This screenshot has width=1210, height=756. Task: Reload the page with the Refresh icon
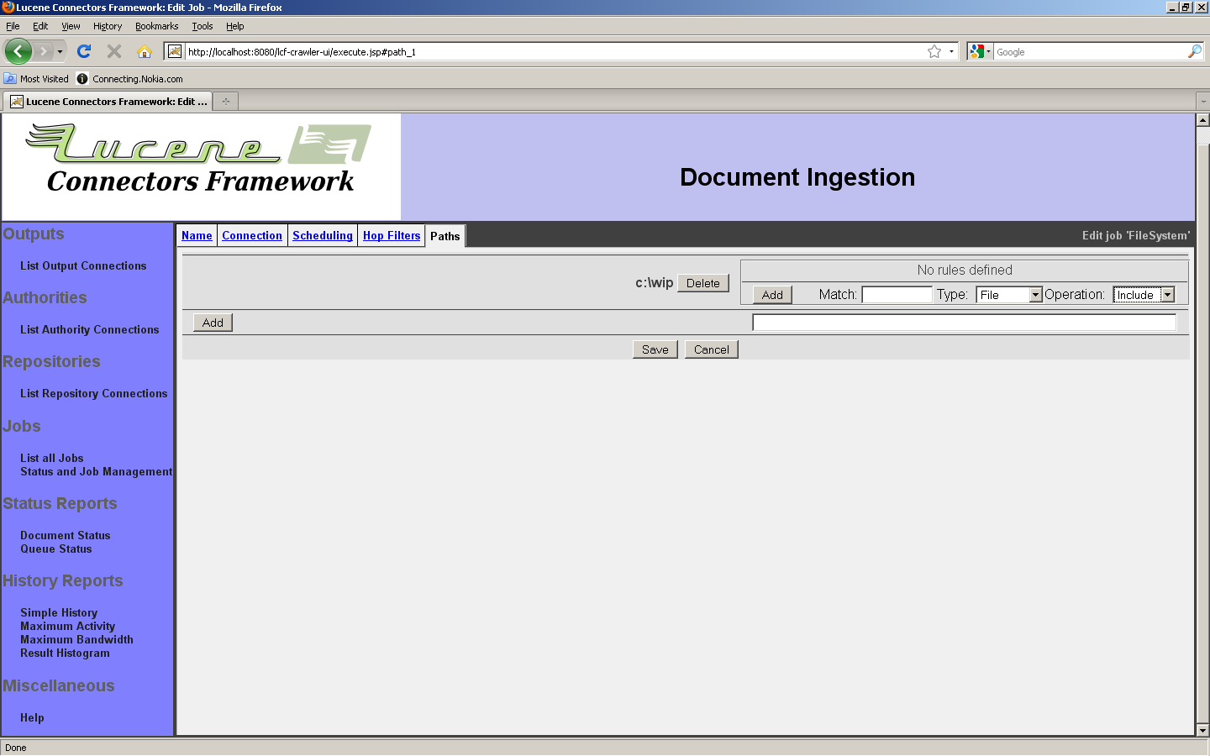(x=84, y=51)
